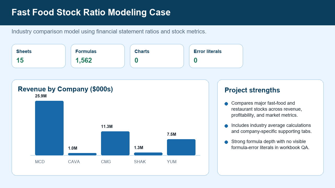Click bullet dot beside Strong formula depth
335x188 pixels.
[226, 142]
